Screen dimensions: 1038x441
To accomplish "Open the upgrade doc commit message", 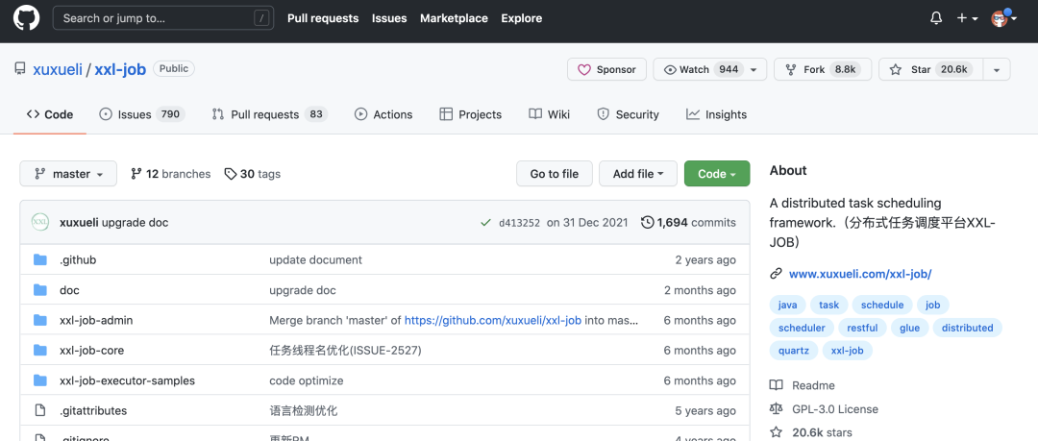I will click(x=136, y=223).
